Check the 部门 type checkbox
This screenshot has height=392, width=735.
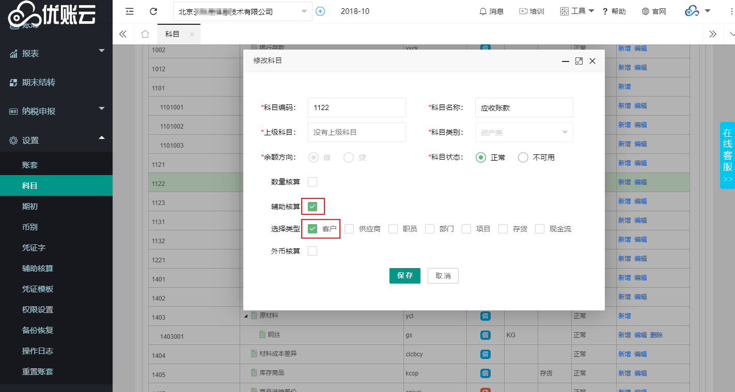[x=430, y=229]
